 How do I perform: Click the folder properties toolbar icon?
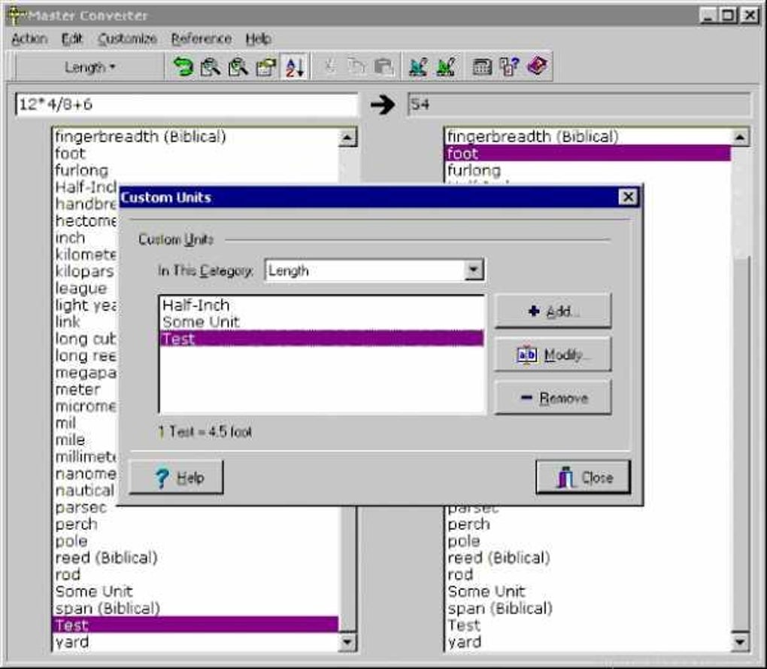(266, 66)
